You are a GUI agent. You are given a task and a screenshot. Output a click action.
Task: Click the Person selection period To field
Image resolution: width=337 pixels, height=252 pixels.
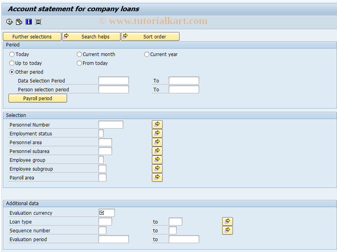[x=184, y=89]
